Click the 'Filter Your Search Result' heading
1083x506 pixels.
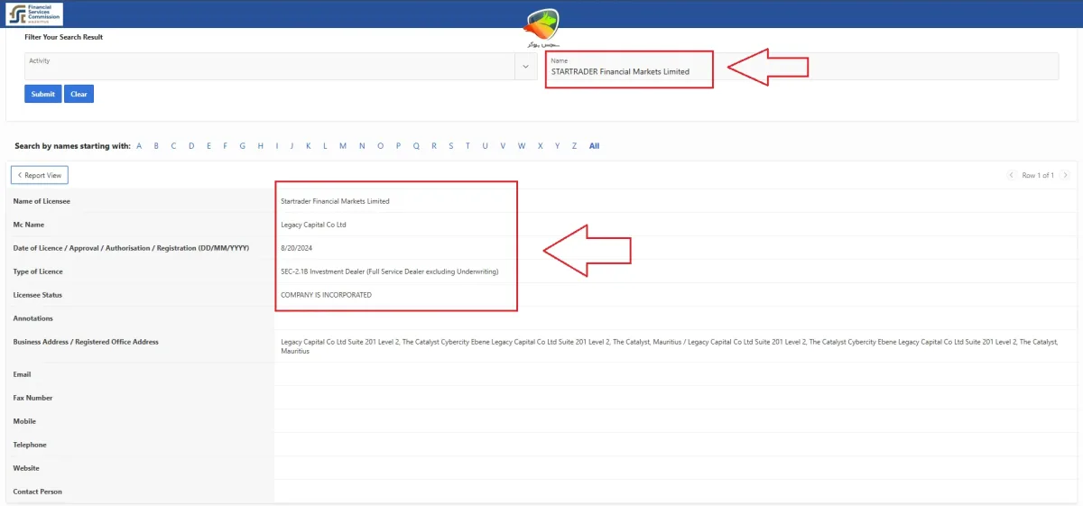[64, 38]
